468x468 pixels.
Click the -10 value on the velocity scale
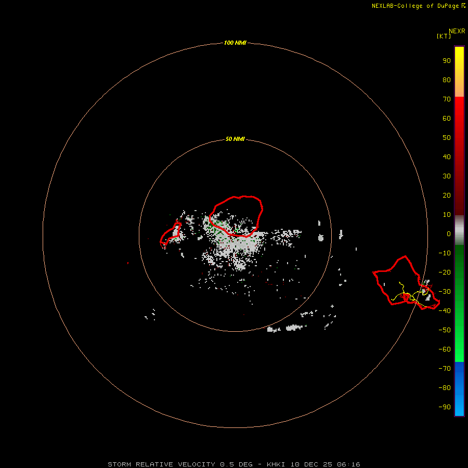(445, 253)
